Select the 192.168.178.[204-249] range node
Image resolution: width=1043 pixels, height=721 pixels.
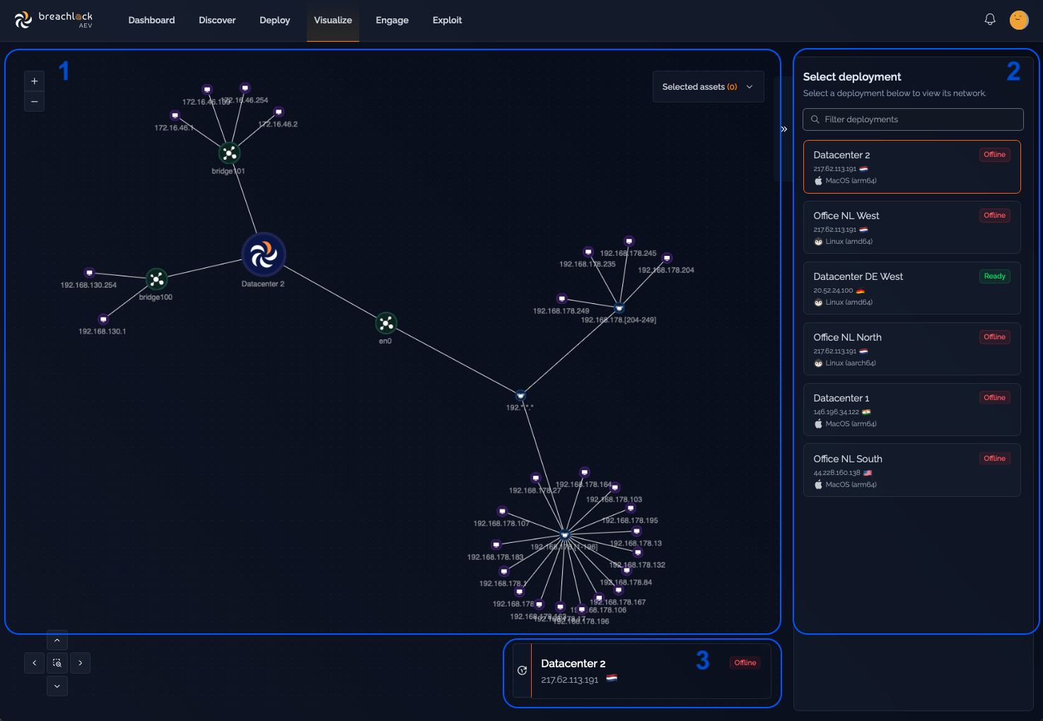[619, 308]
